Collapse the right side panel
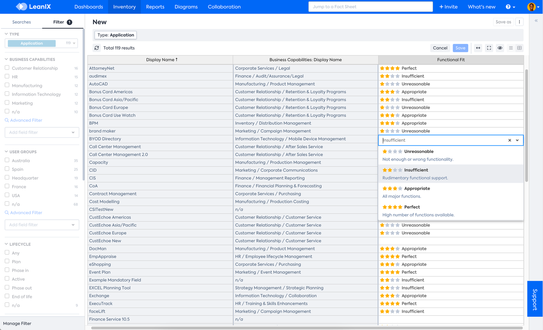The image size is (543, 330). pos(536,21)
